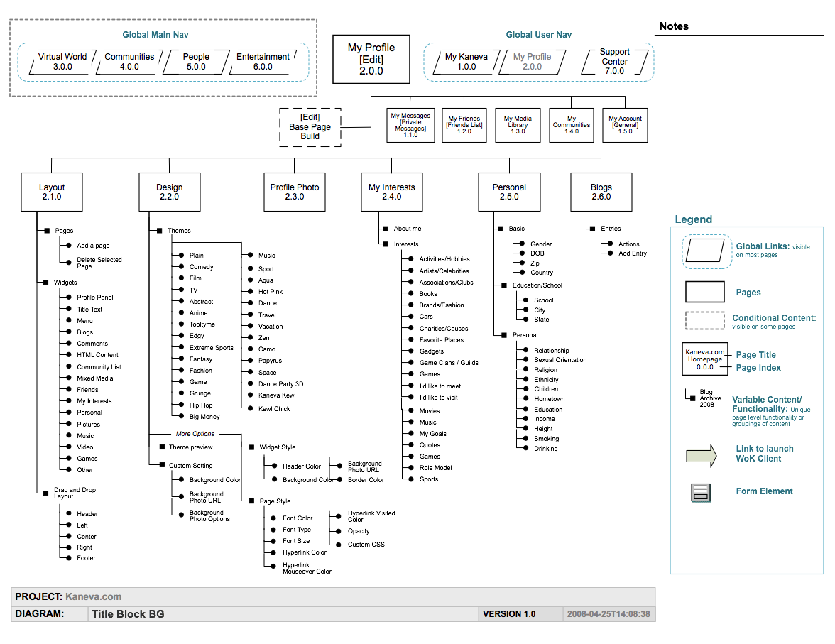Select the Edit Base Page Build dashed node

(310, 126)
